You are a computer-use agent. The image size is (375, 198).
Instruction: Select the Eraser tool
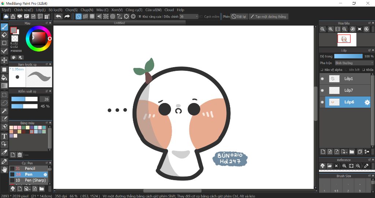4,35
